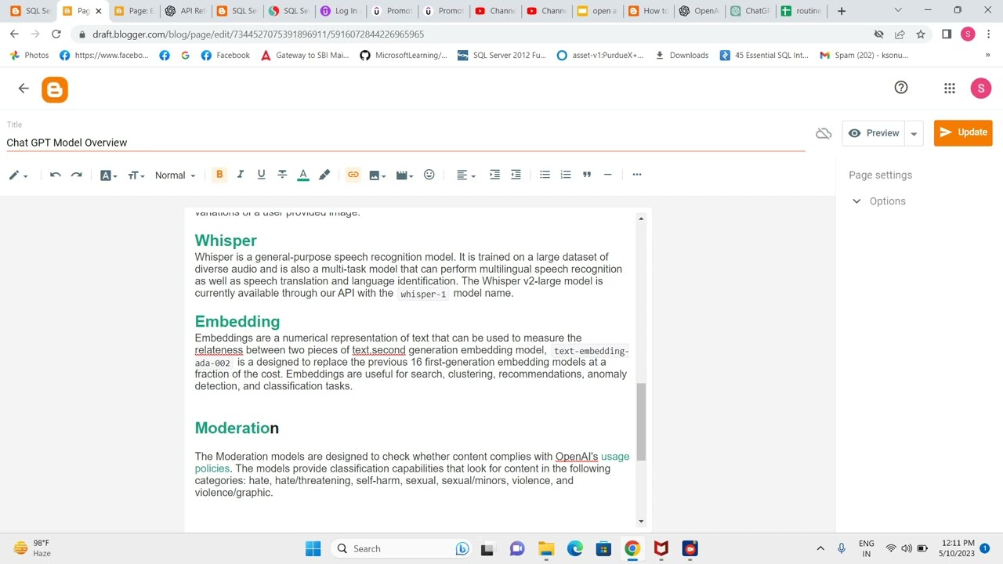Viewport: 1003px width, 564px height.
Task: Open the insert video dropdown
Action: 404,175
